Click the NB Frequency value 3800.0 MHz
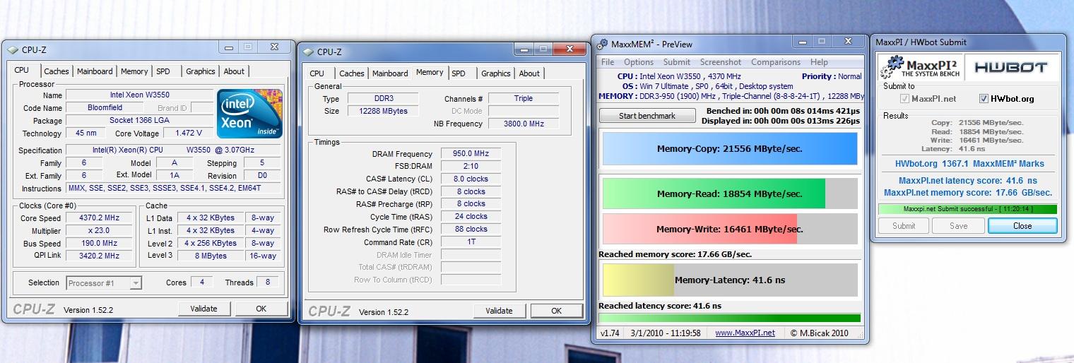1074x363 pixels. (x=524, y=124)
